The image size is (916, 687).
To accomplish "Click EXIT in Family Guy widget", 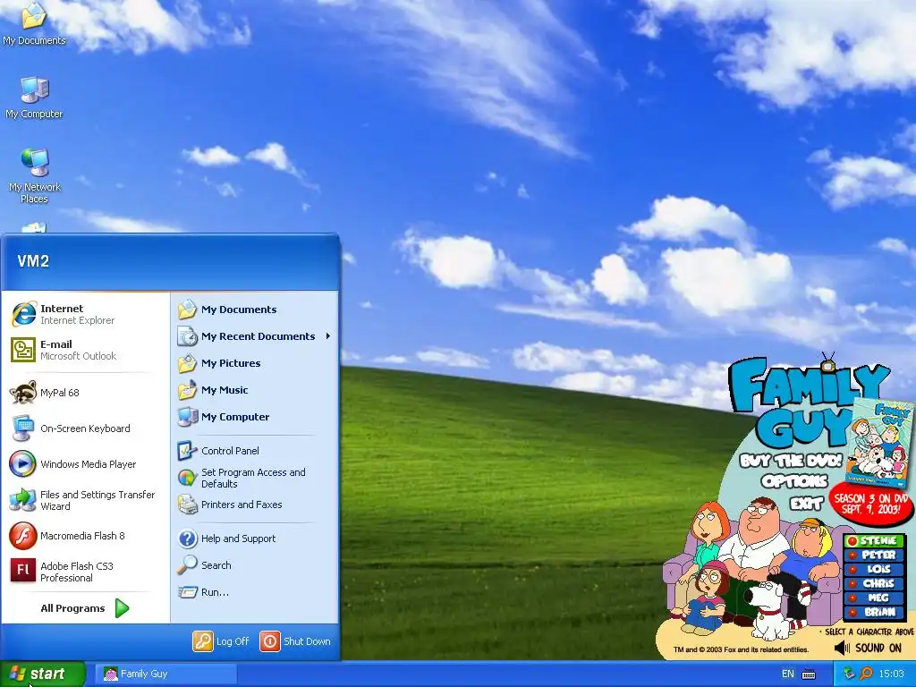I will (806, 503).
